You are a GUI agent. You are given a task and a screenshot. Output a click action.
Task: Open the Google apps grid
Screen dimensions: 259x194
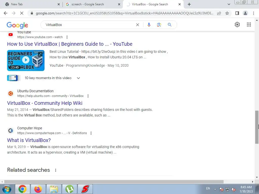coord(249,25)
